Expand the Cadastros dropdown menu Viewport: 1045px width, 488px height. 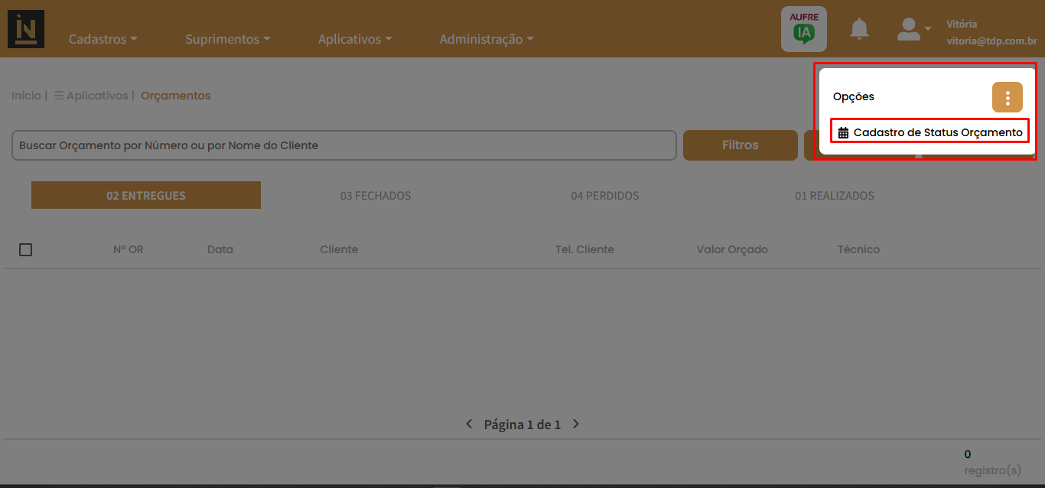coord(103,39)
